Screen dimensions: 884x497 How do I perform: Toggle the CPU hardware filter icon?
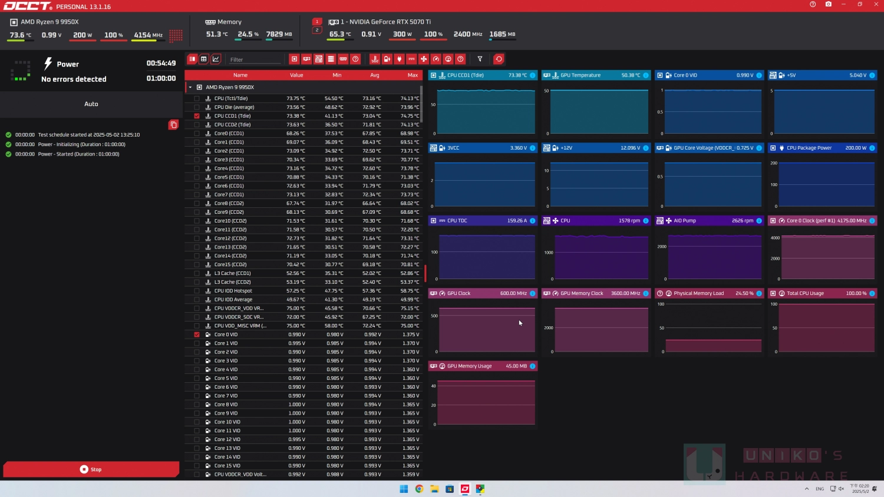coord(295,59)
